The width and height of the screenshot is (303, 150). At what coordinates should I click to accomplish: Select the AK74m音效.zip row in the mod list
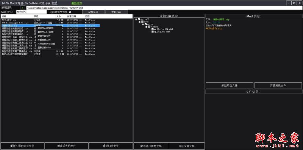tap(50, 20)
